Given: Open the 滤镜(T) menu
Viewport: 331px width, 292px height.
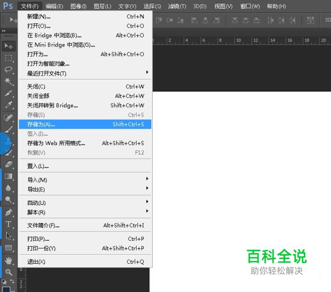Looking at the screenshot, I should [x=177, y=6].
